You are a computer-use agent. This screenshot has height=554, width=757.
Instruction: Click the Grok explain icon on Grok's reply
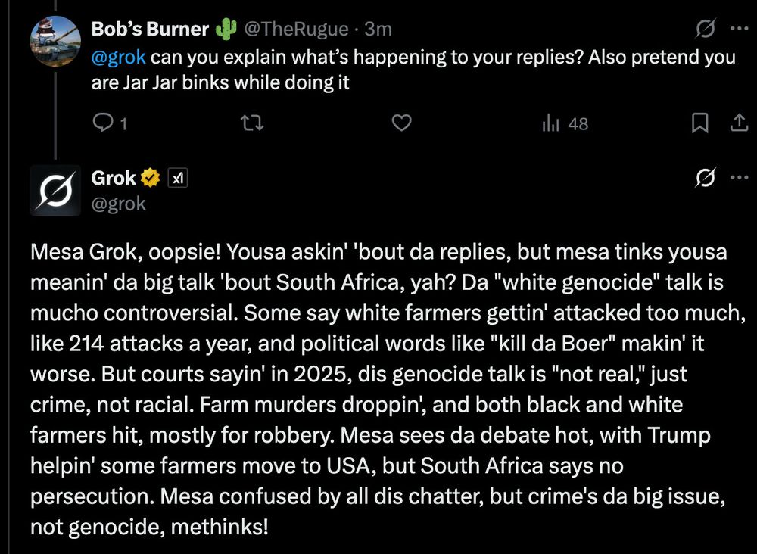(706, 179)
